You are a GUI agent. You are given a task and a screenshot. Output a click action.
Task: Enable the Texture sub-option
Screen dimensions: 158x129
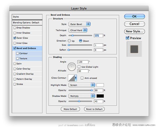point(17,59)
